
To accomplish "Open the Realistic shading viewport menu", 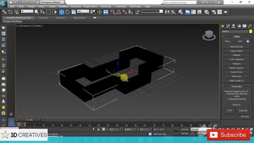I will (38, 26).
